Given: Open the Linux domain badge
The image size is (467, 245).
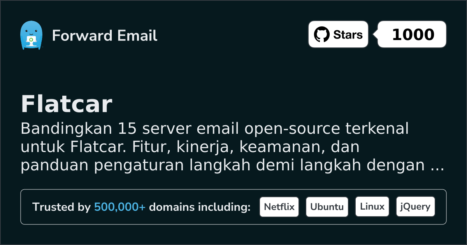Looking at the screenshot, I should coord(372,207).
